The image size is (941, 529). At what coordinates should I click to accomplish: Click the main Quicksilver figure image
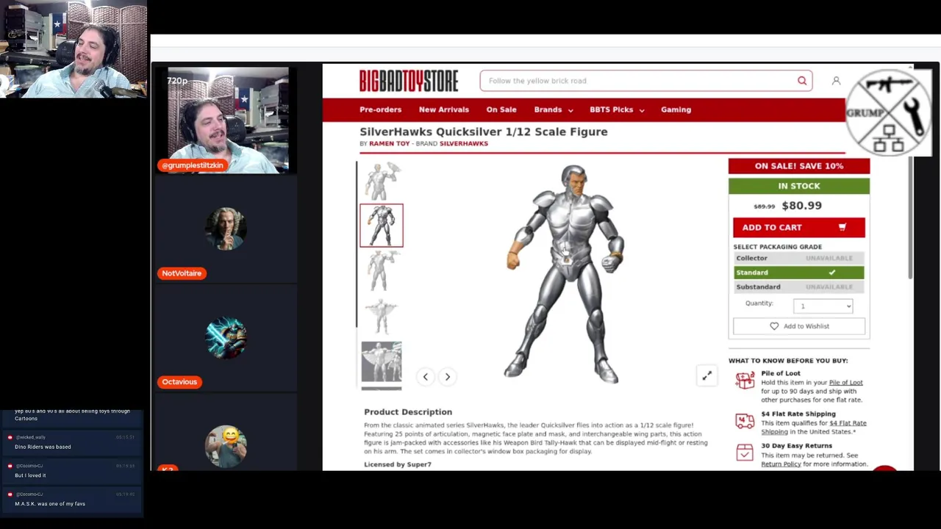pos(565,273)
